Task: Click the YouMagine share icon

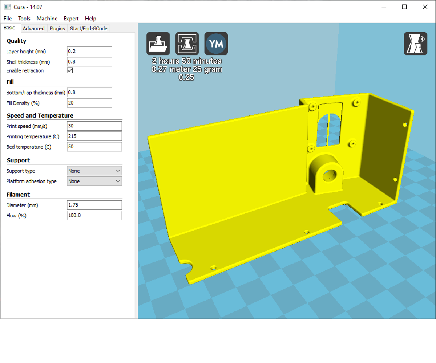Action: pos(216,44)
